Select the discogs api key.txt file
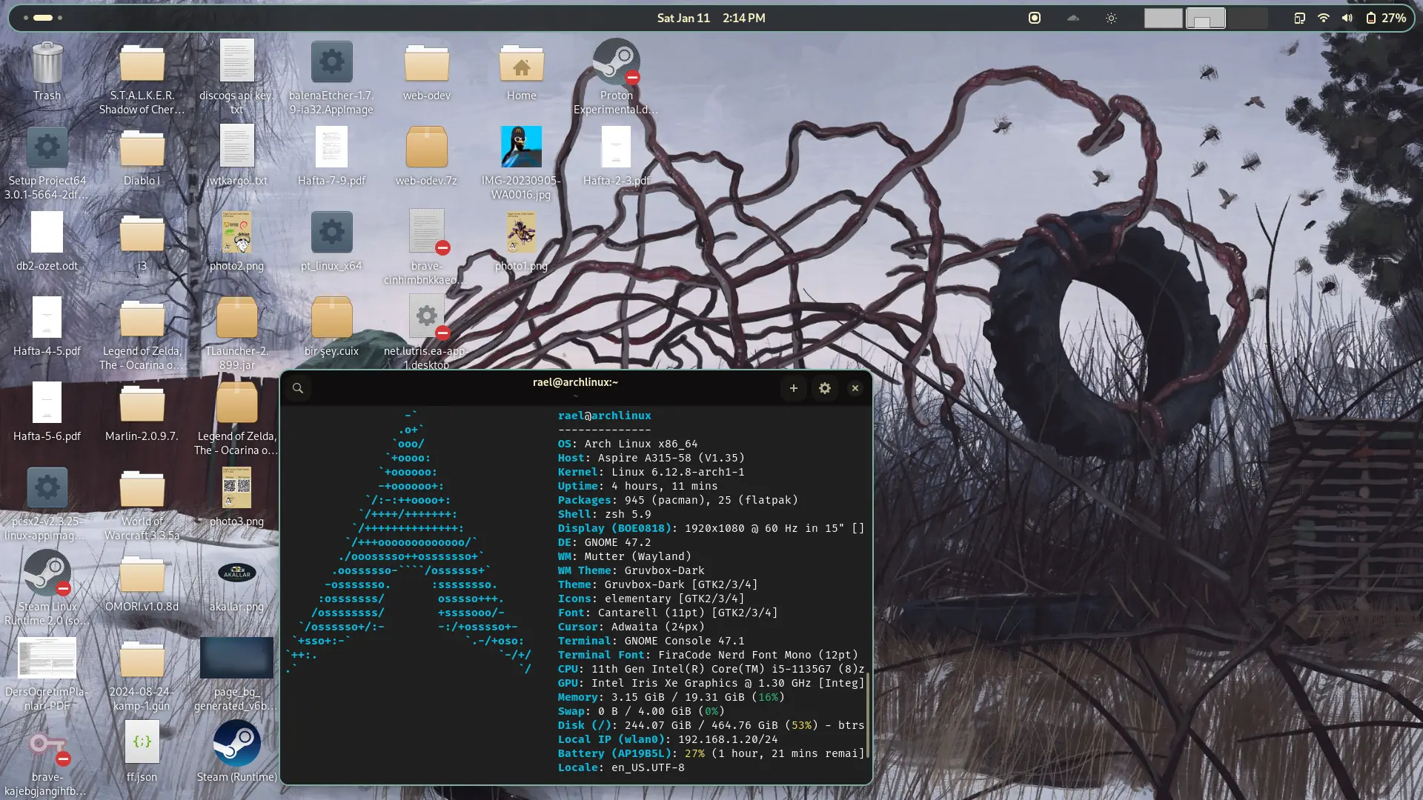 pyautogui.click(x=237, y=61)
